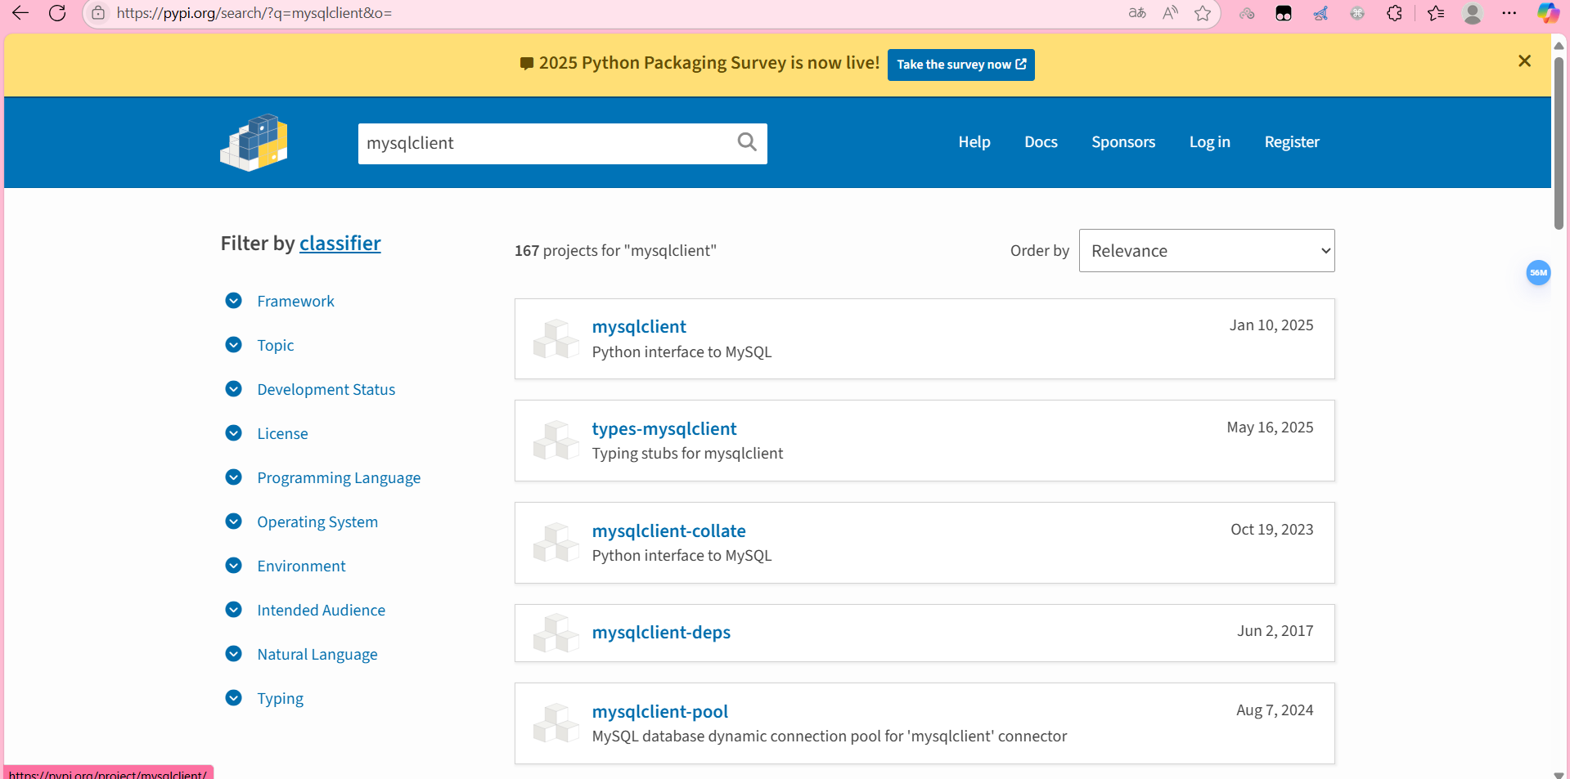Click Log in in the header
Viewport: 1570px width, 779px height.
1209,142
